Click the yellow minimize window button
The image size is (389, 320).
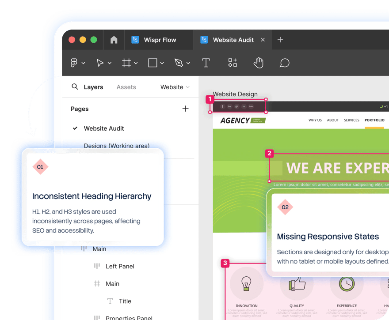(x=83, y=40)
